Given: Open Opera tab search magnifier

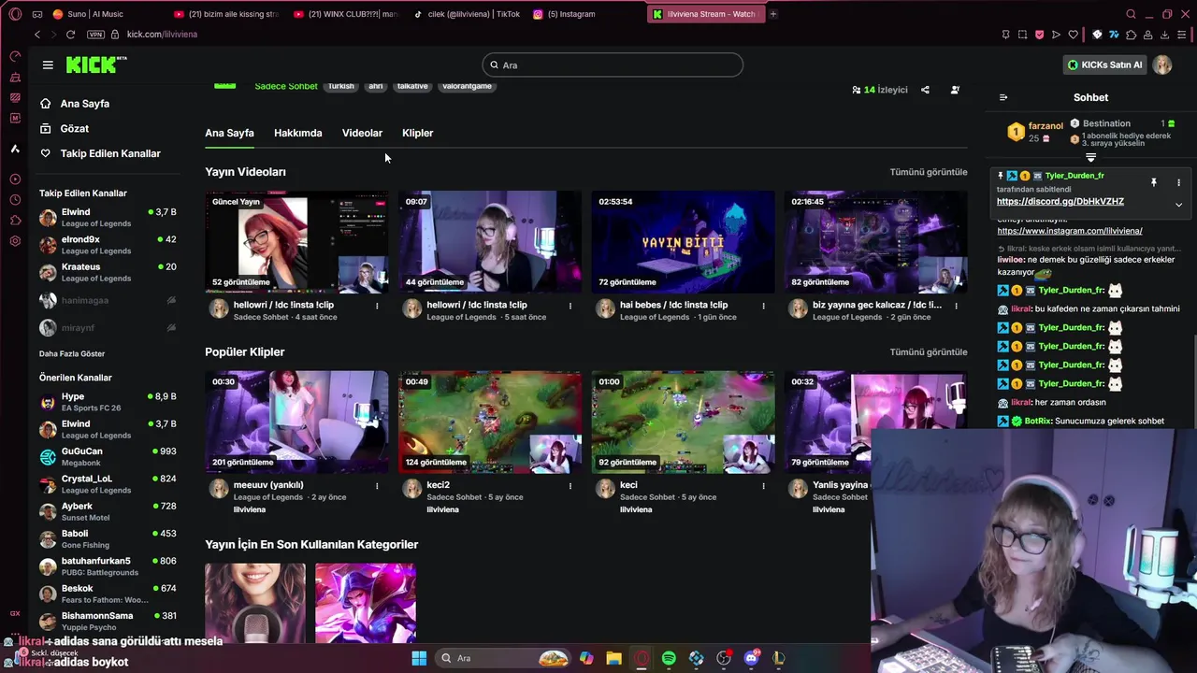Looking at the screenshot, I should tap(1131, 14).
